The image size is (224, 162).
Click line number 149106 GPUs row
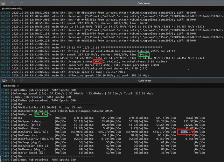pyautogui.click(x=5, y=27)
